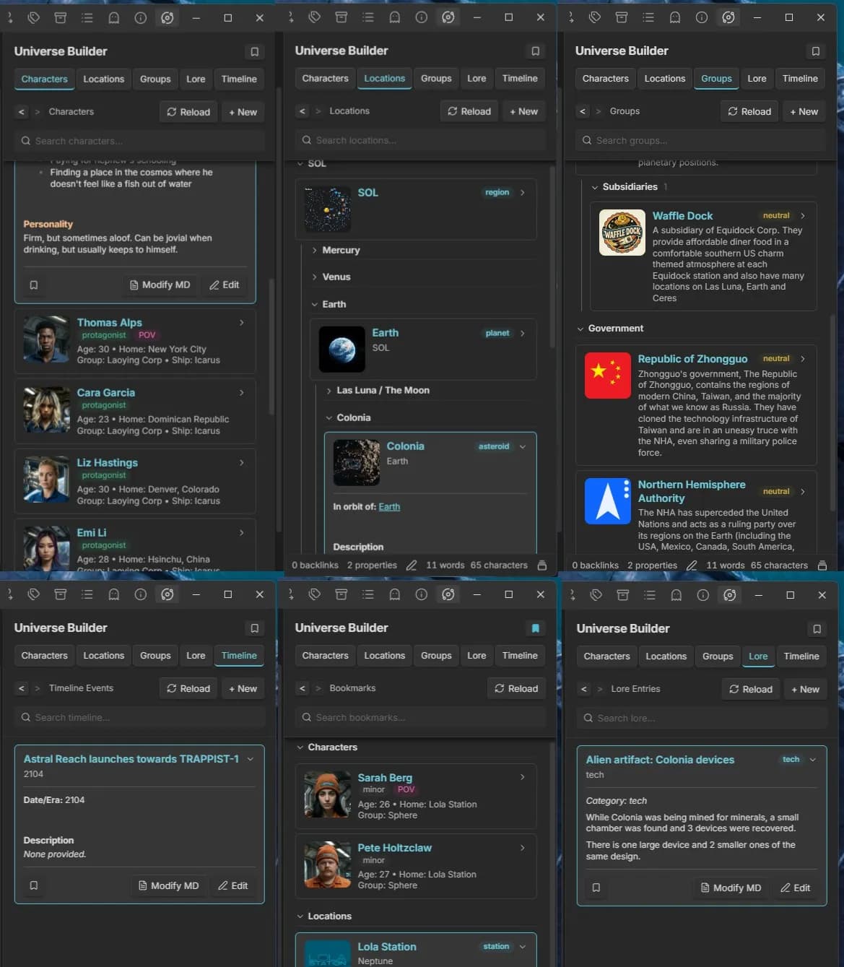Screen dimensions: 844x967
Task: Reload the Characters list
Action: [188, 112]
